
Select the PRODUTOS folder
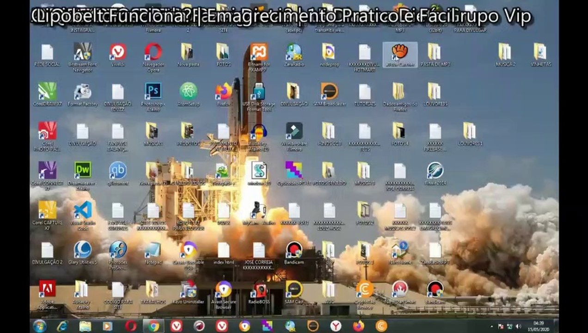pos(188,134)
